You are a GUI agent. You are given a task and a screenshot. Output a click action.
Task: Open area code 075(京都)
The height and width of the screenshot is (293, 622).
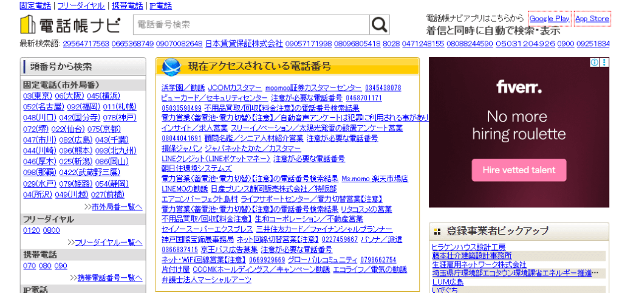tap(104, 129)
